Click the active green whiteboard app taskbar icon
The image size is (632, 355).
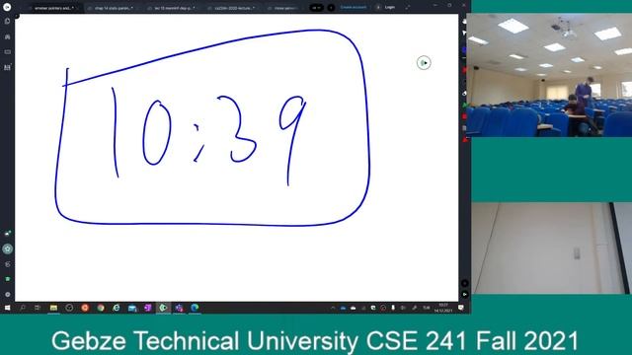pyautogui.click(x=163, y=308)
